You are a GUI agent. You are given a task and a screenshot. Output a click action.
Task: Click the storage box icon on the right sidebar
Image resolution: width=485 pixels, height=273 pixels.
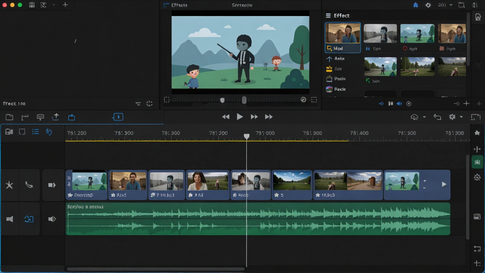[477, 217]
